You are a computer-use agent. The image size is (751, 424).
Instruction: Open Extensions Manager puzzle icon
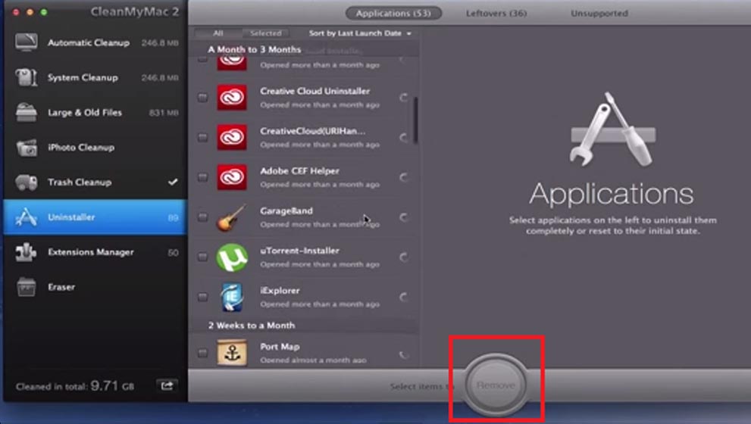click(x=26, y=252)
